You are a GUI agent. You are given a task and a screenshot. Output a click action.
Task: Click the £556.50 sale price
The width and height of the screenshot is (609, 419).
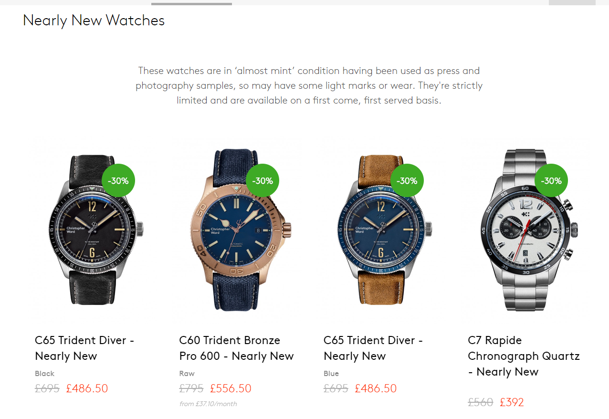(231, 388)
